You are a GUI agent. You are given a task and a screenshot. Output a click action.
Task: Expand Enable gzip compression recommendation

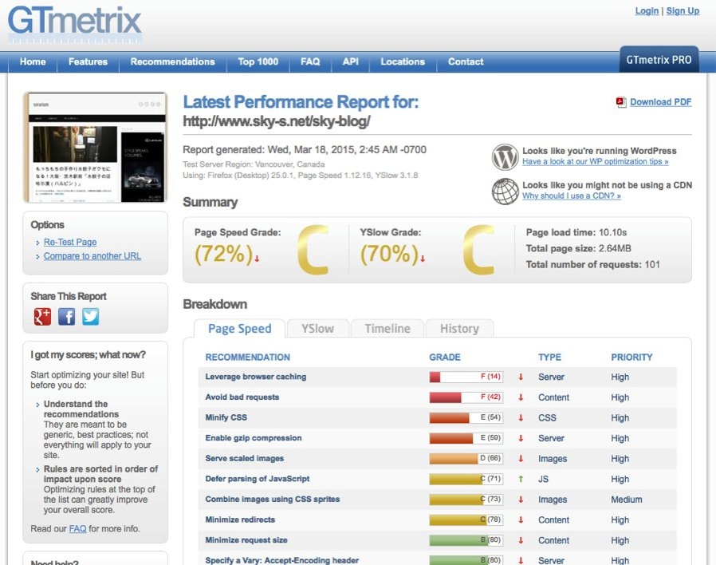point(254,438)
